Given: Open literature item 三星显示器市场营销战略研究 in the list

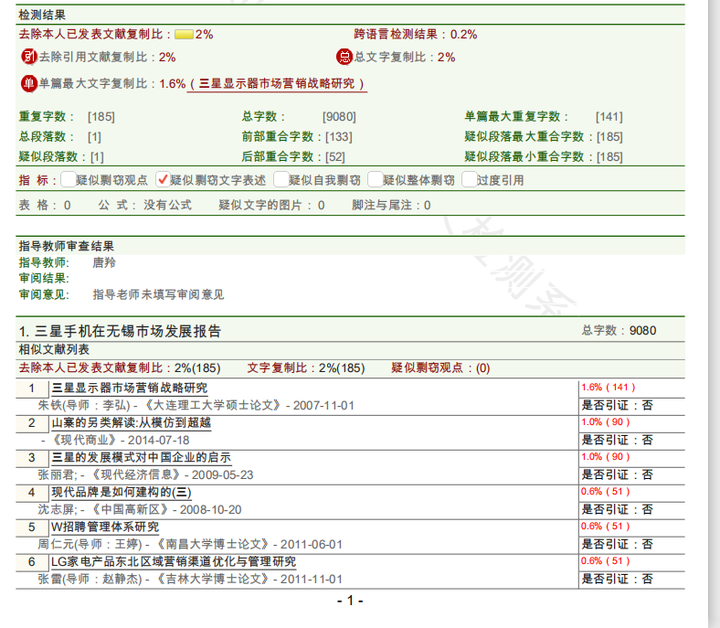Looking at the screenshot, I should click(130, 389).
